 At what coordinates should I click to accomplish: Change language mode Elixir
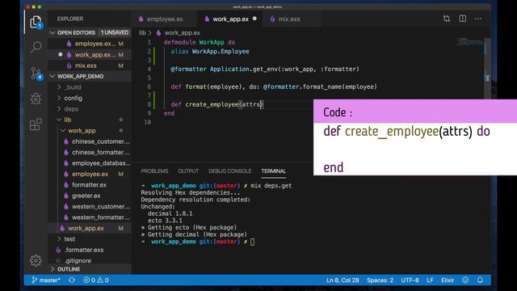[448, 280]
